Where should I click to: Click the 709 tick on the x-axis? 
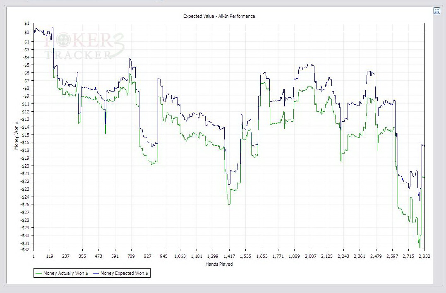pos(131,256)
